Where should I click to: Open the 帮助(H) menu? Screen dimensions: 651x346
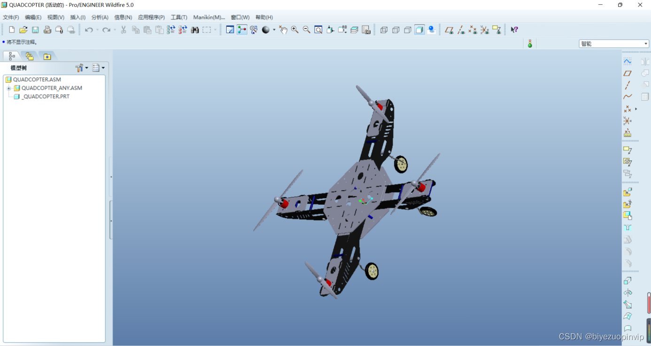[x=264, y=17]
